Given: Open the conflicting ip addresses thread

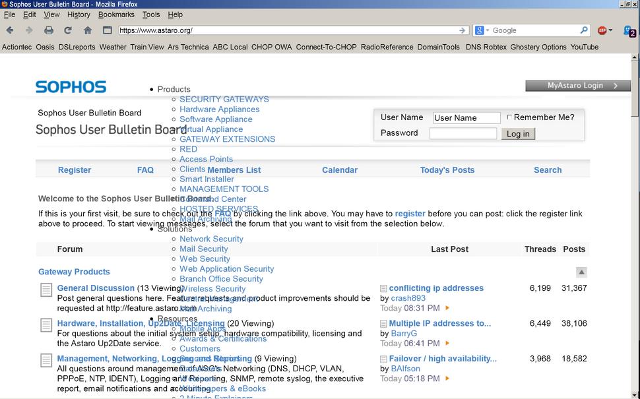Looking at the screenshot, I should 436,288.
